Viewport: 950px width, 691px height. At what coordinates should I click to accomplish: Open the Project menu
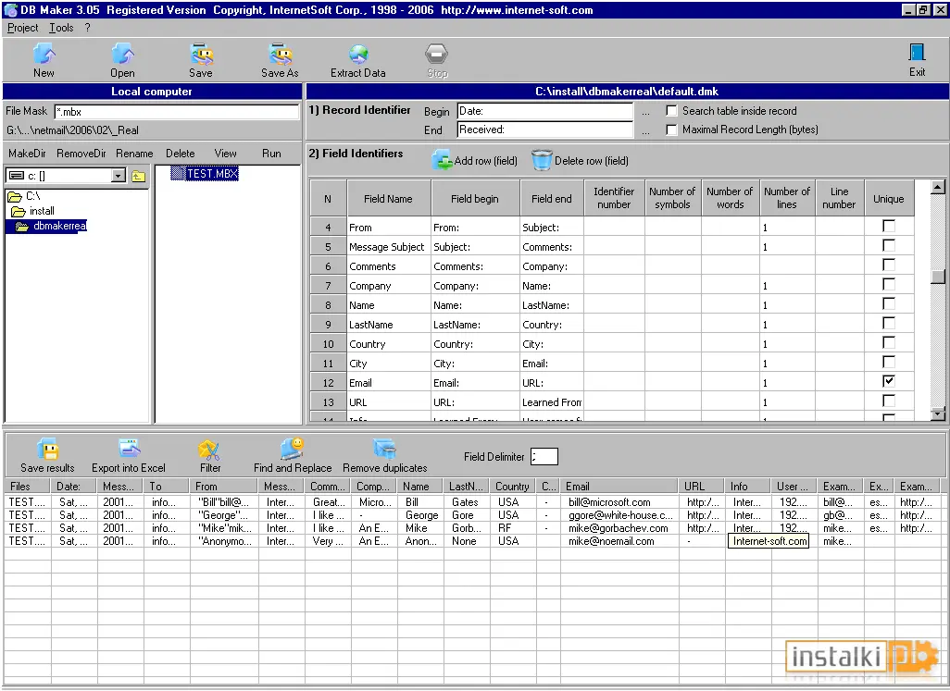[22, 28]
